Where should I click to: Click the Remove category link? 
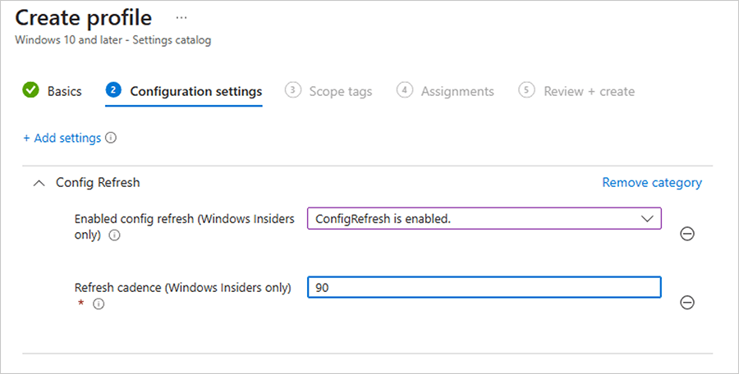(x=652, y=182)
